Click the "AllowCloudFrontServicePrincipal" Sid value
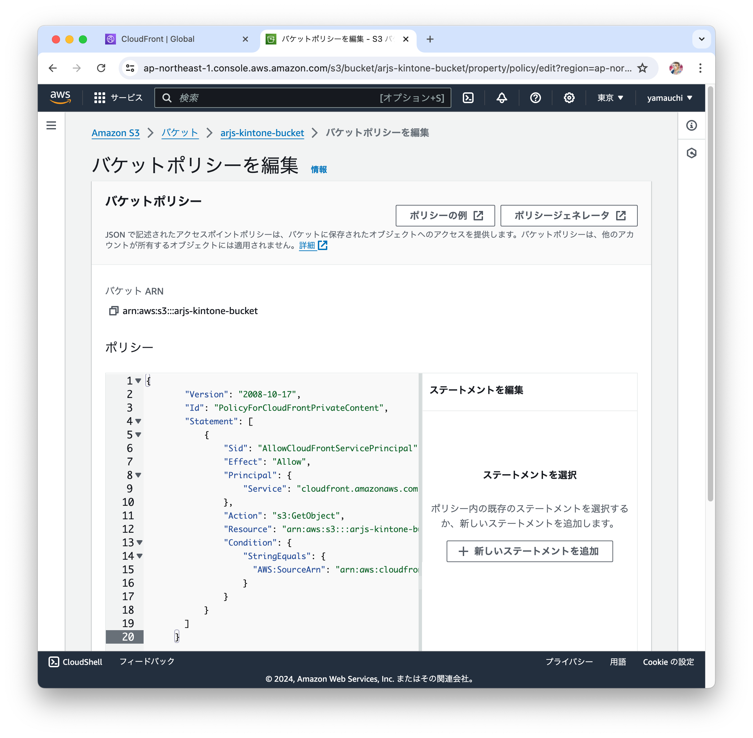 (x=337, y=448)
